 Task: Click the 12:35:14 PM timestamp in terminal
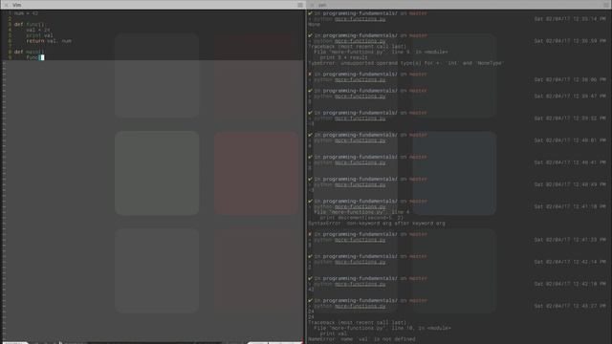coord(570,19)
